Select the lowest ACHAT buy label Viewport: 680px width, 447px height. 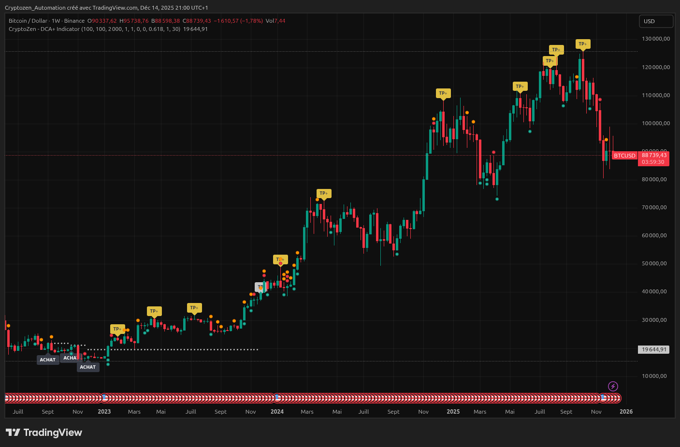pos(88,367)
